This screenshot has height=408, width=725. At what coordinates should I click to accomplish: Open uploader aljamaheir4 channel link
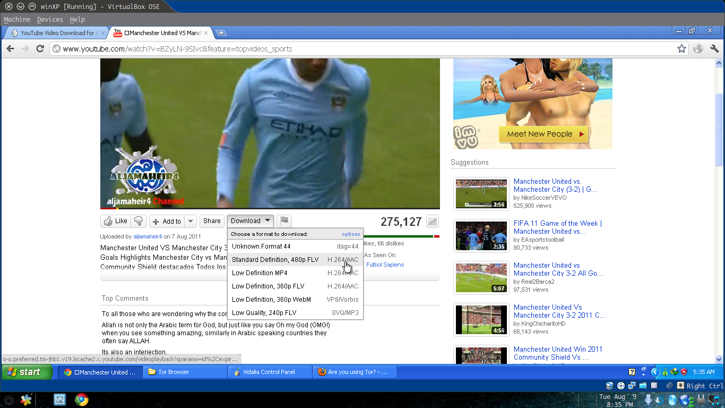click(x=148, y=236)
